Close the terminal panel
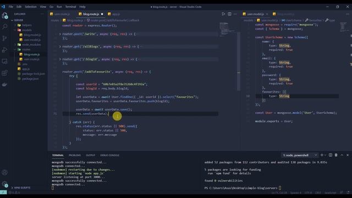Screen dimensions: 352x198 click(x=348, y=155)
